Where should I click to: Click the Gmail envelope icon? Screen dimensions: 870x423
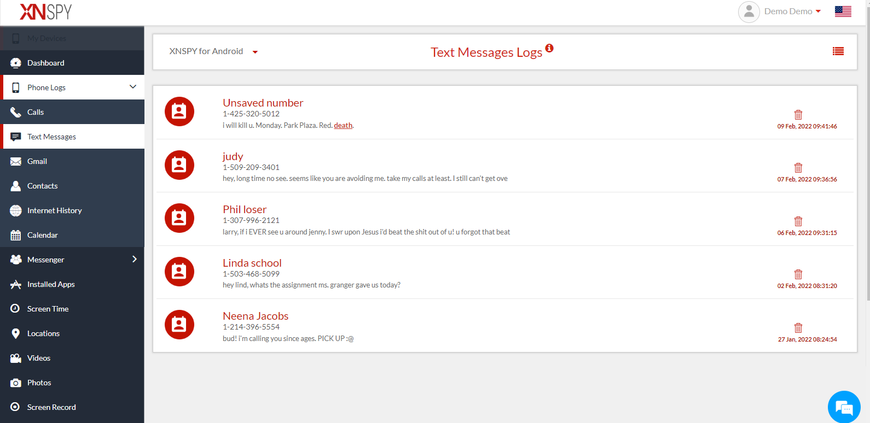point(16,161)
